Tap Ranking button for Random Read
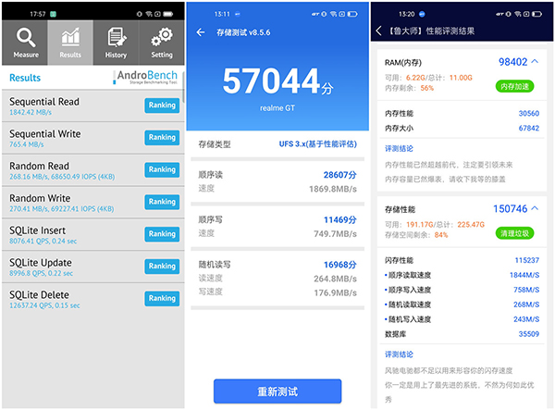Screen dimensions: 555x410 162,170
